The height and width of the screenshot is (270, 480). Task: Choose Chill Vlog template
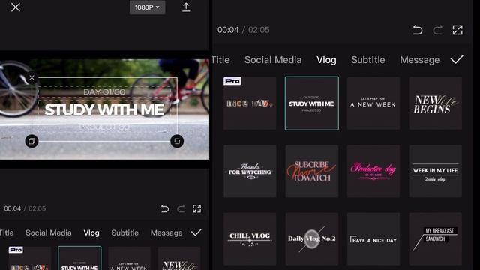[x=250, y=238]
